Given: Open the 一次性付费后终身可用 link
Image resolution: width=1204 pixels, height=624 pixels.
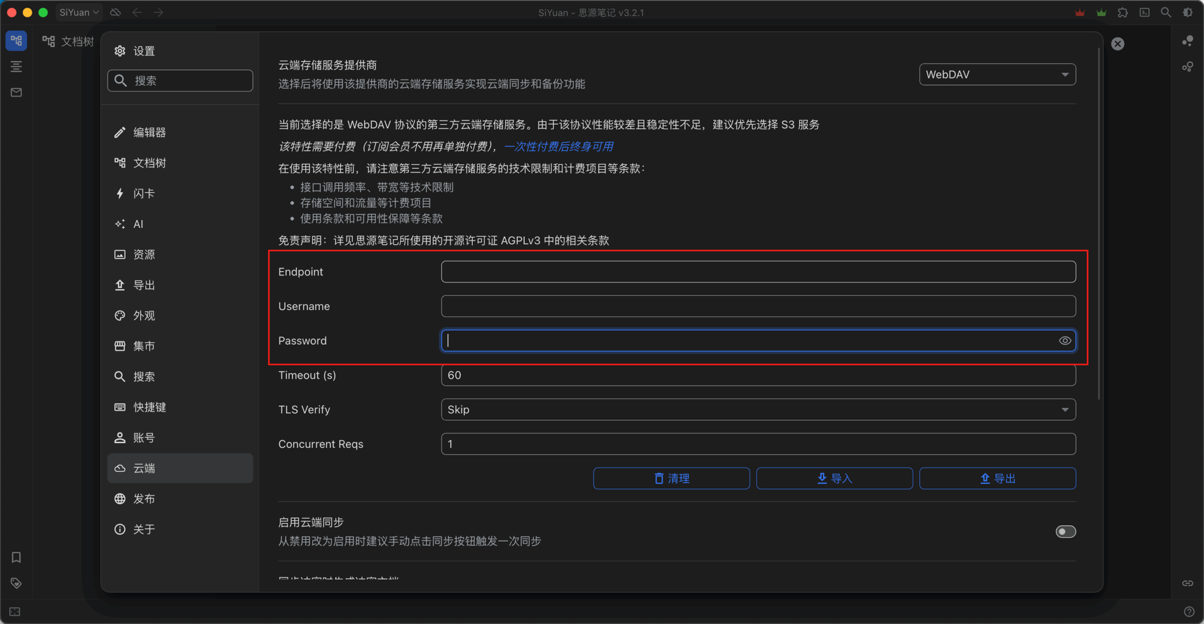Looking at the screenshot, I should click(558, 146).
